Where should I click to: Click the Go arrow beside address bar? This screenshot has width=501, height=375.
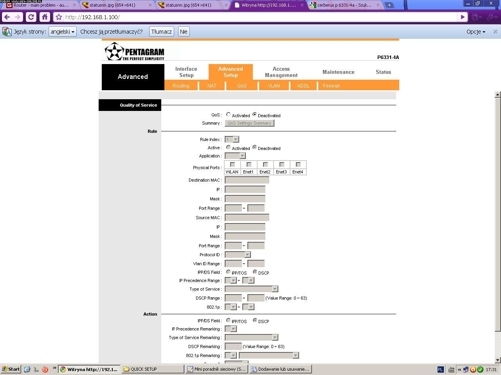(x=463, y=17)
